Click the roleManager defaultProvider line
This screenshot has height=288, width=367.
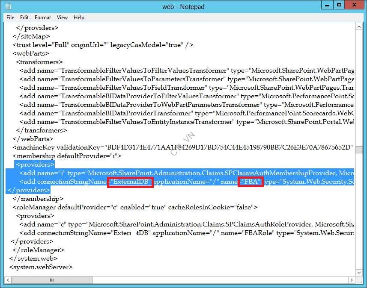coord(128,207)
